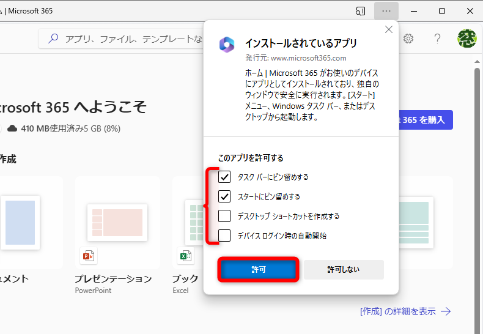This screenshot has height=334, width=483.
Task: Select the blank document thumbnail
Action: pyautogui.click(x=20, y=223)
